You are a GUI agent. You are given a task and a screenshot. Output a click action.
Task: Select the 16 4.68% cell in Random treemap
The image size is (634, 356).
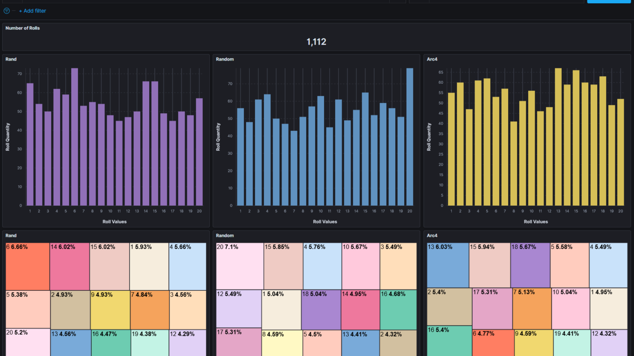398,310
